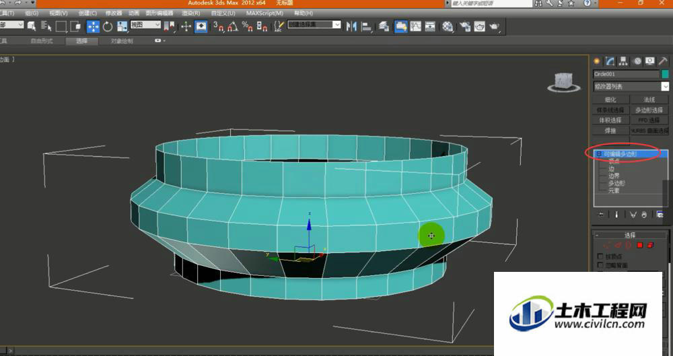Choose the Rectangular Selection Region tool
This screenshot has width=673, height=356.
(x=61, y=27)
